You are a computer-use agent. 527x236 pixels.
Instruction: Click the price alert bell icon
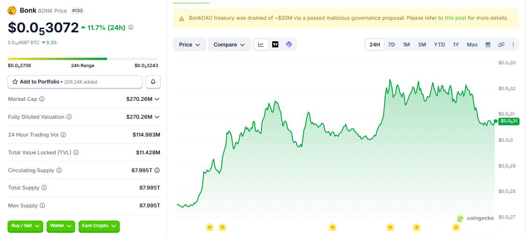(153, 82)
